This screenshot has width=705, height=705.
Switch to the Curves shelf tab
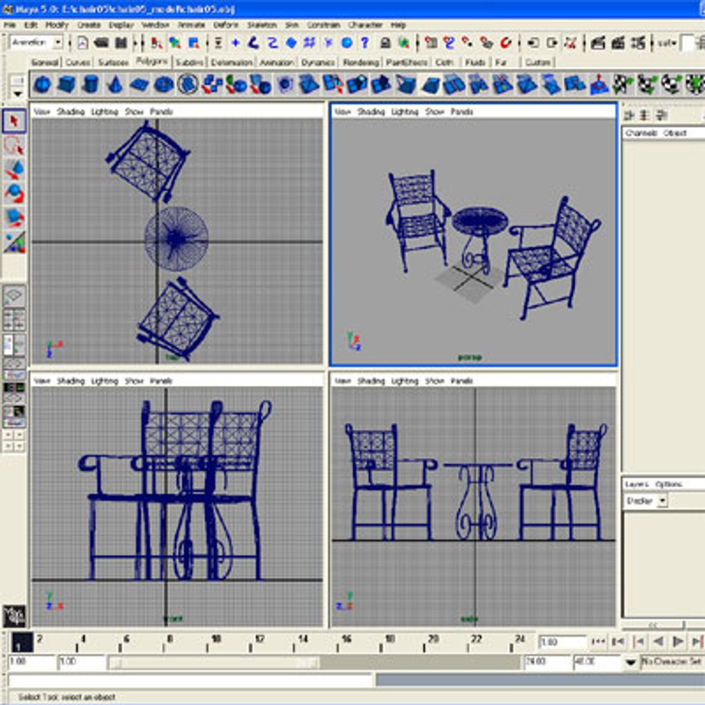pyautogui.click(x=78, y=63)
